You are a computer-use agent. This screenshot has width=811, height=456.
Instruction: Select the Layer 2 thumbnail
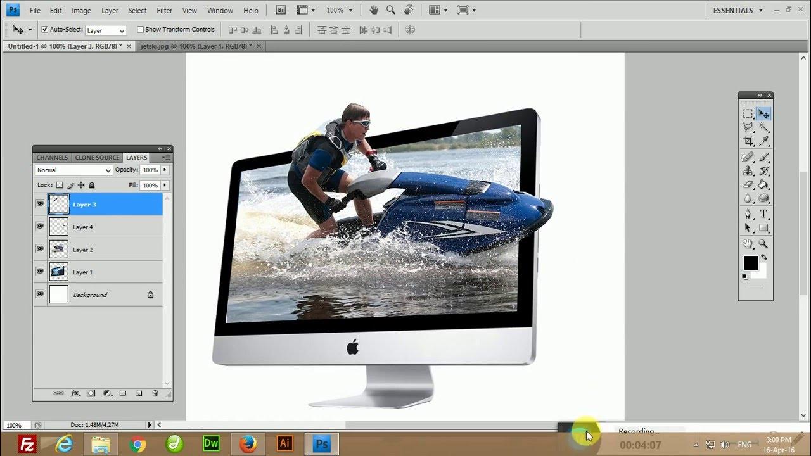[x=59, y=250]
